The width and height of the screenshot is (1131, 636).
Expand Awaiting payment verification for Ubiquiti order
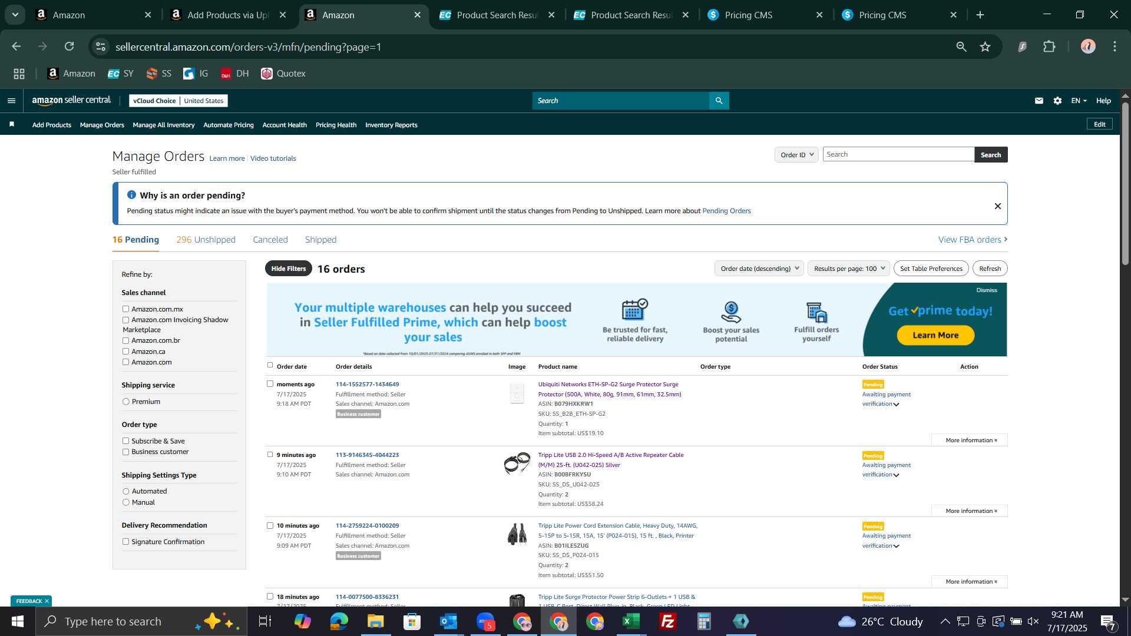tap(886, 399)
